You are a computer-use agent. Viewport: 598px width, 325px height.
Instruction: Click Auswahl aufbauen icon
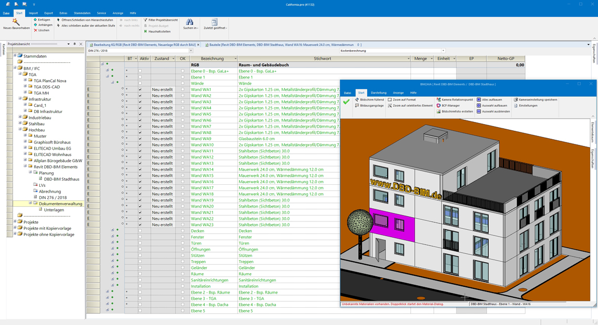478,106
